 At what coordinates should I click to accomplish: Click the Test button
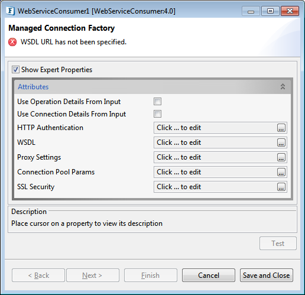278,244
